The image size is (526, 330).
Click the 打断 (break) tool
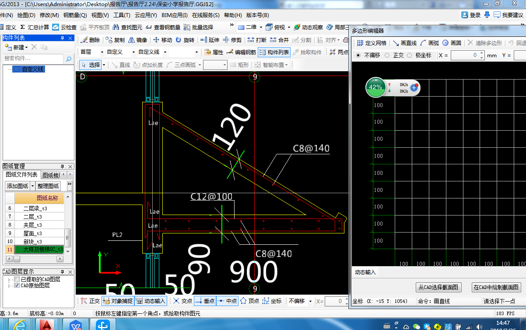[257, 40]
